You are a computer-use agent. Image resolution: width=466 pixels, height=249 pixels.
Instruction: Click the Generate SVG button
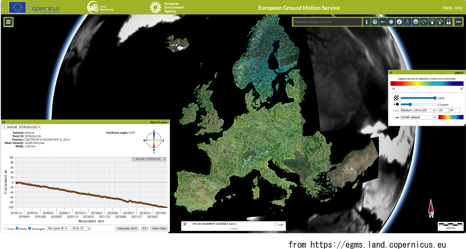pos(127,228)
